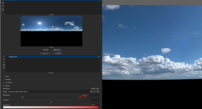Select the Color background radio button
The height and width of the screenshot is (109, 202).
click(x=4, y=76)
